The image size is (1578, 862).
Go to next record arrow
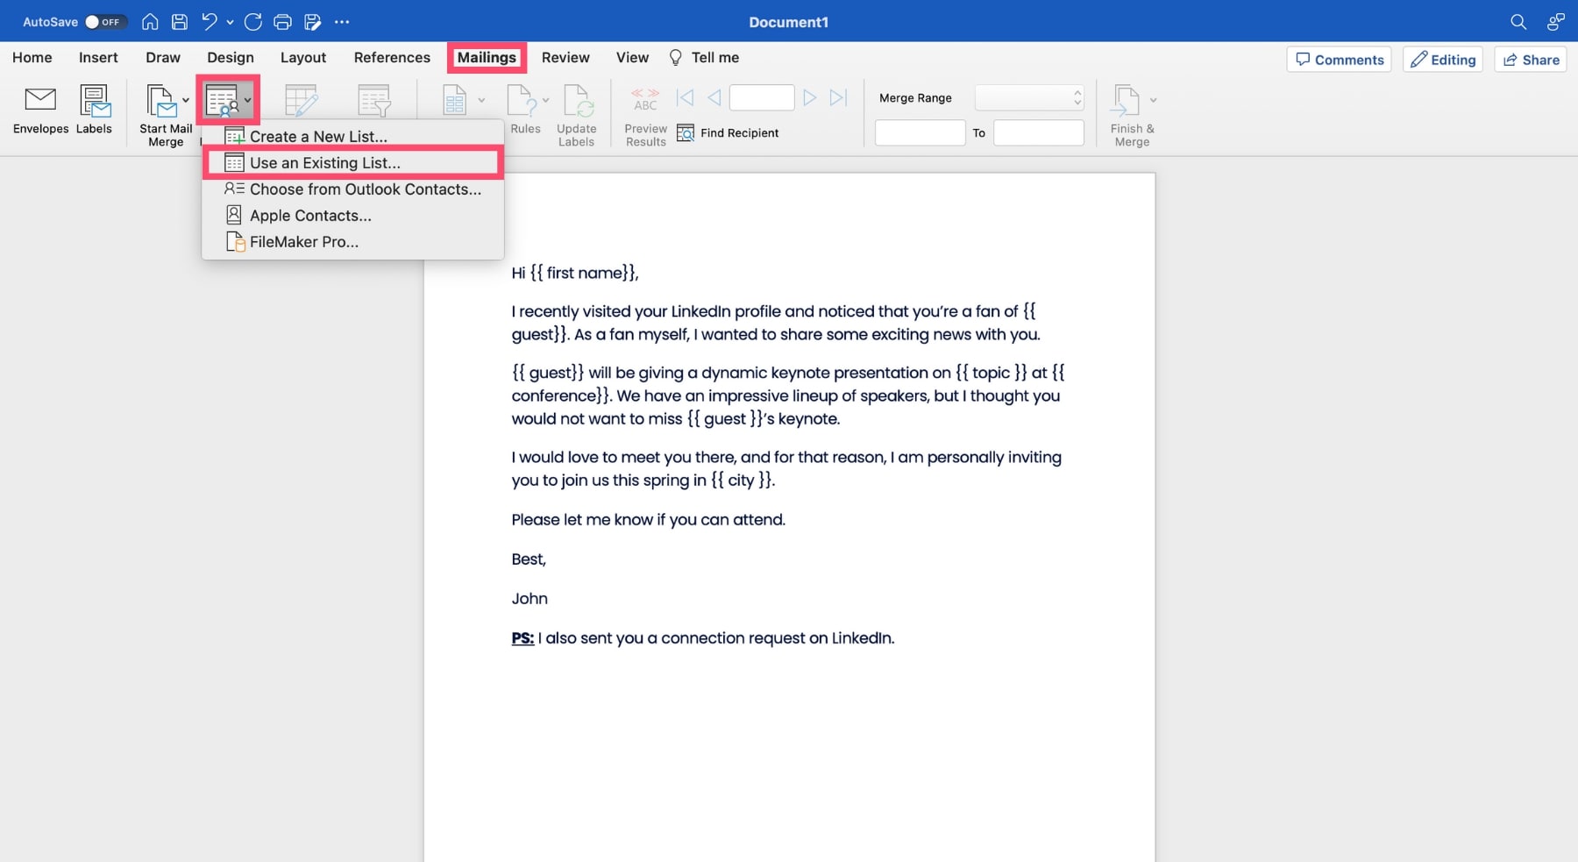pos(810,97)
